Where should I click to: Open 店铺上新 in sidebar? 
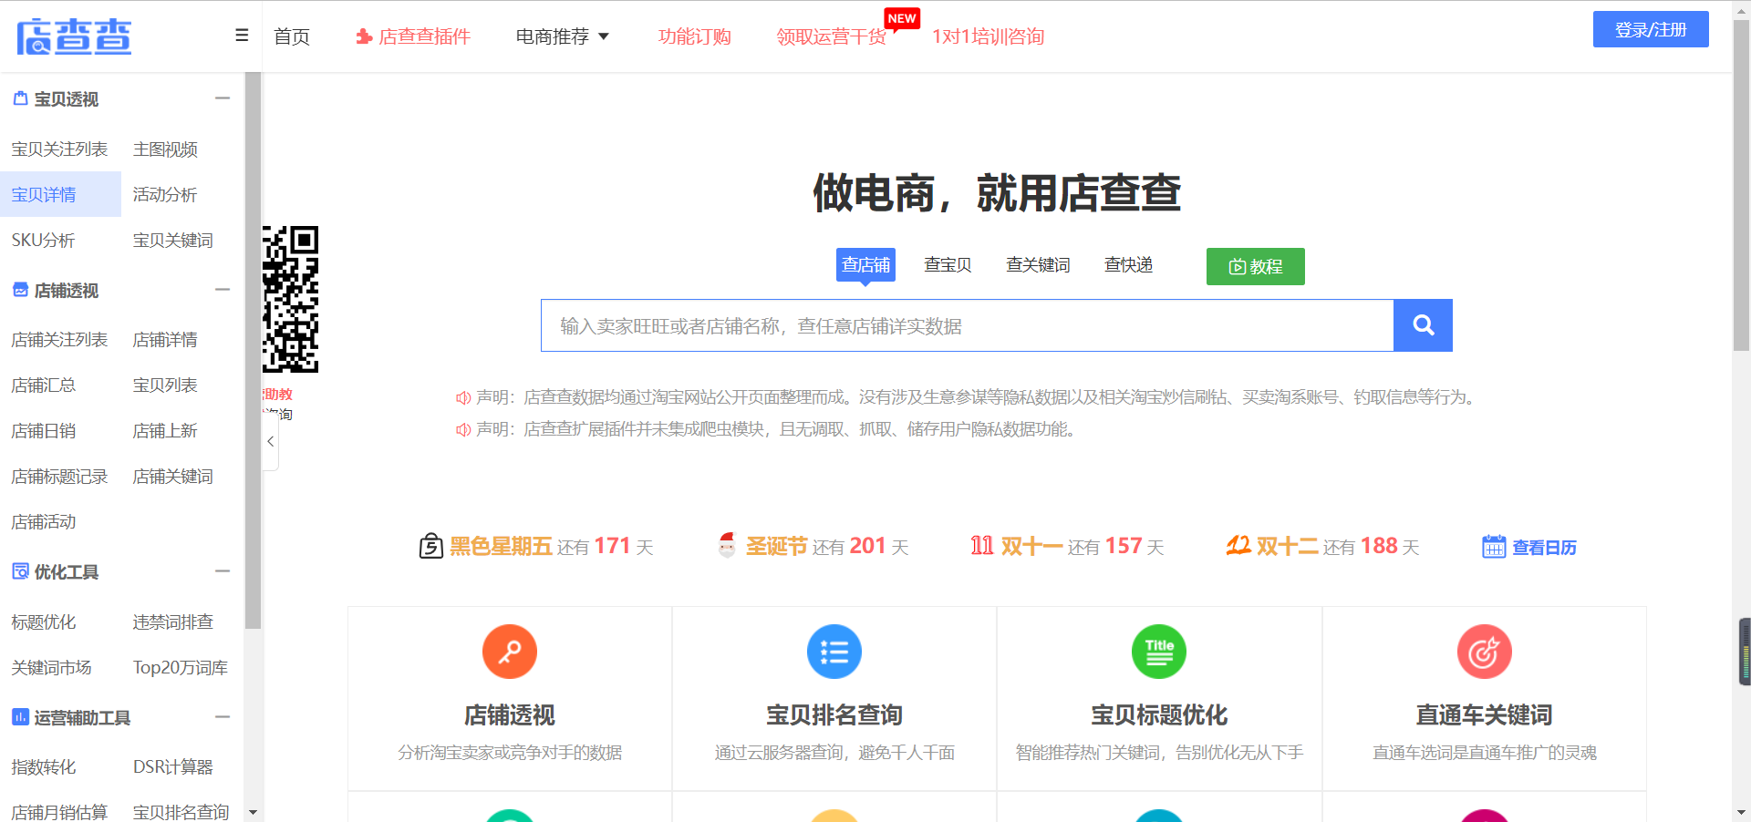point(165,430)
